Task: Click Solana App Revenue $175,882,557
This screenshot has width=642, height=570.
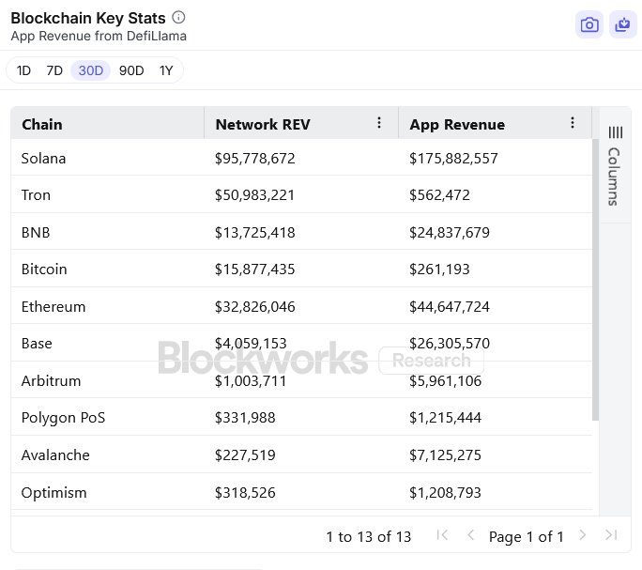Action: [453, 158]
